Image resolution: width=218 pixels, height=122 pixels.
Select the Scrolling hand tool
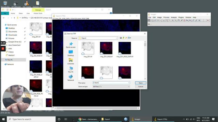pyautogui.click(x=178, y=20)
